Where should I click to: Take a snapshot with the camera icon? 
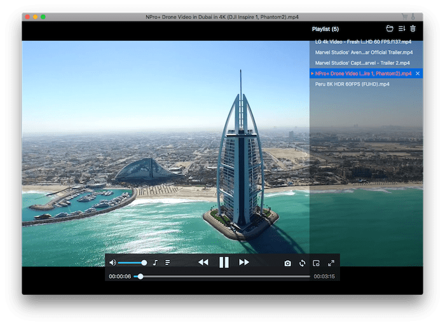[287, 263]
